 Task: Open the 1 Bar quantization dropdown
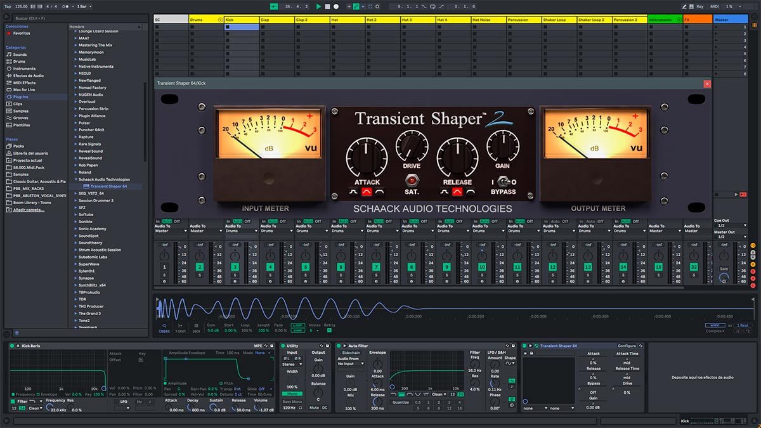pyautogui.click(x=84, y=6)
